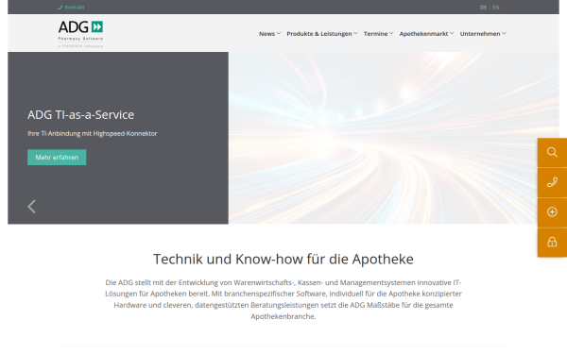Click heading Technik und Know-how für die Apotheke

[x=283, y=259]
